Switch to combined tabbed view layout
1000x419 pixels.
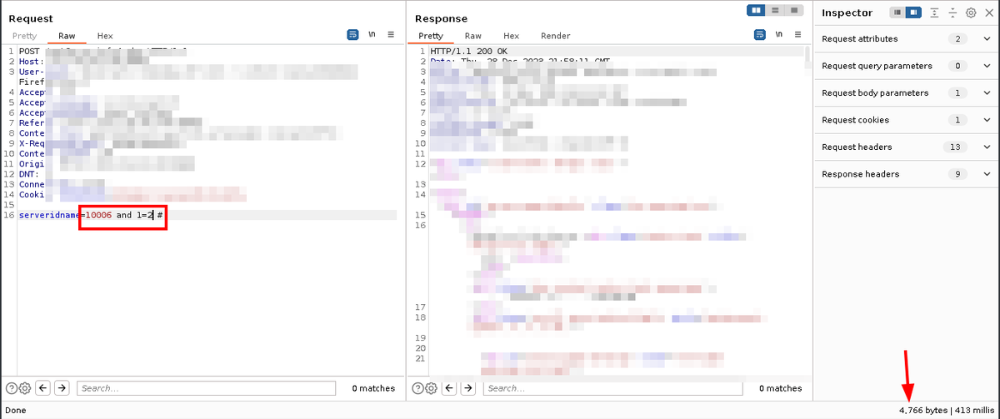click(x=793, y=10)
